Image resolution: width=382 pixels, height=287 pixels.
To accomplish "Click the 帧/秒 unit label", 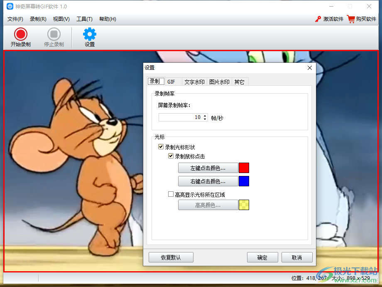I will (x=217, y=118).
